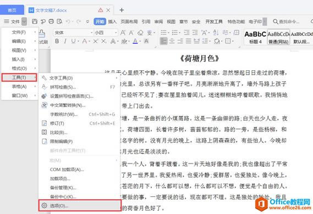Image resolution: width=313 pixels, height=214 pixels.
Task: Open Print Preview icon
Action: tap(59, 21)
